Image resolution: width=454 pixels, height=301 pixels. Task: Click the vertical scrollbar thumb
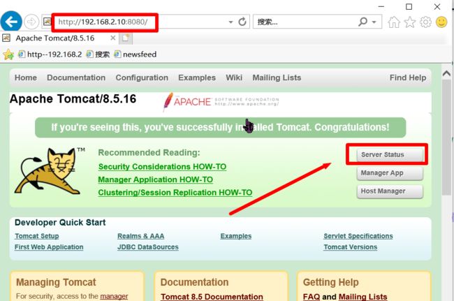point(446,138)
